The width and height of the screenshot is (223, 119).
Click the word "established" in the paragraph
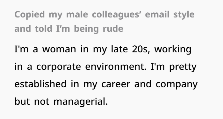click(40, 84)
